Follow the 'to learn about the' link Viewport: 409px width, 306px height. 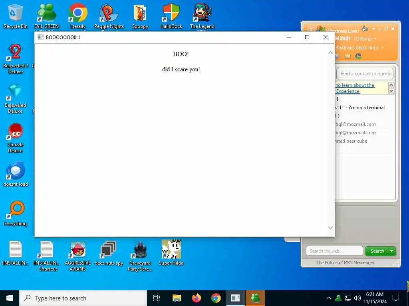[x=355, y=85]
